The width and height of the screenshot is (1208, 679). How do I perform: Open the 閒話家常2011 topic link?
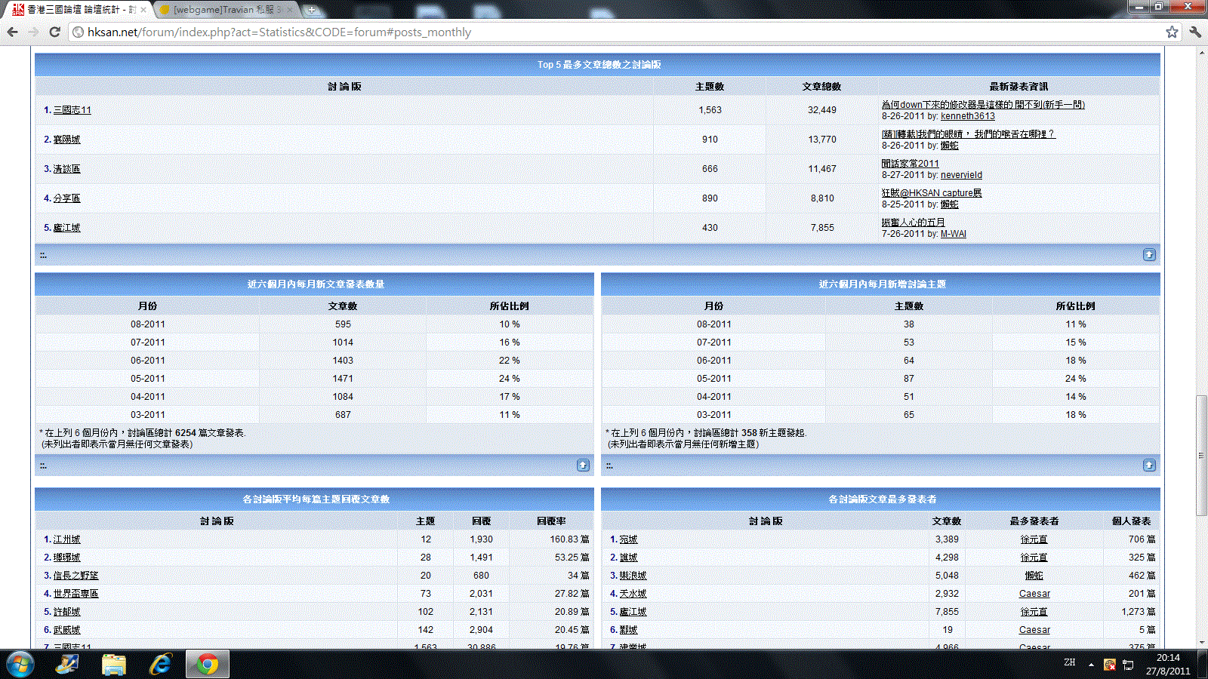pos(910,164)
